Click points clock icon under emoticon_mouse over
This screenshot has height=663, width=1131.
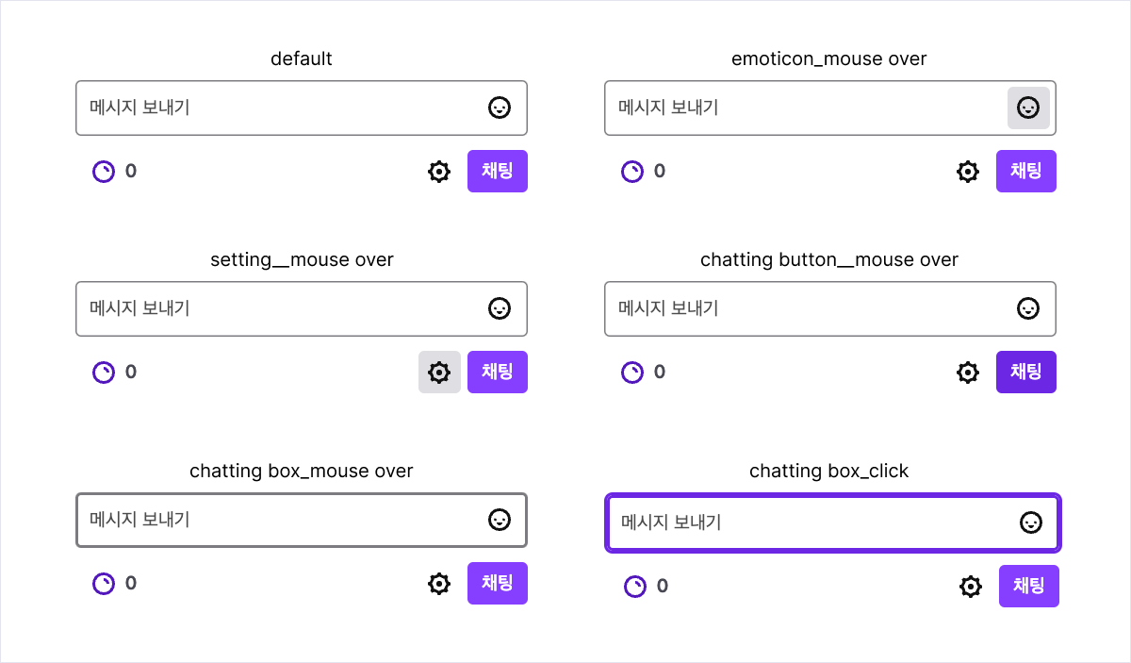pos(632,172)
